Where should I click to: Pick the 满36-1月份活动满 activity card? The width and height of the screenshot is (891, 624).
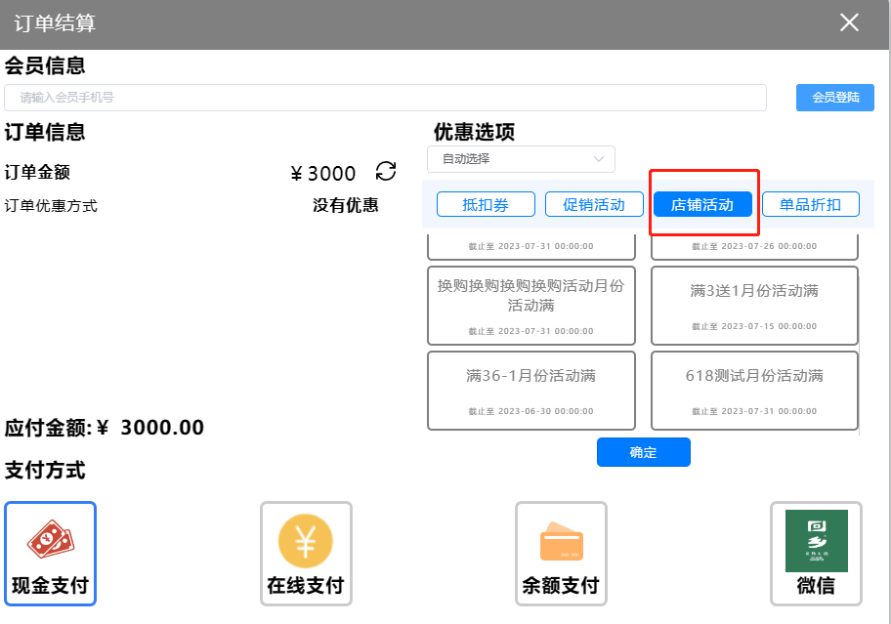pos(530,390)
